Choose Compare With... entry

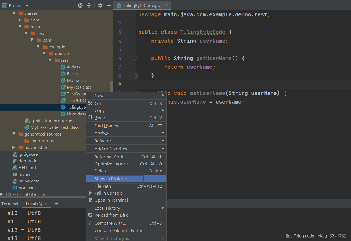126,223
